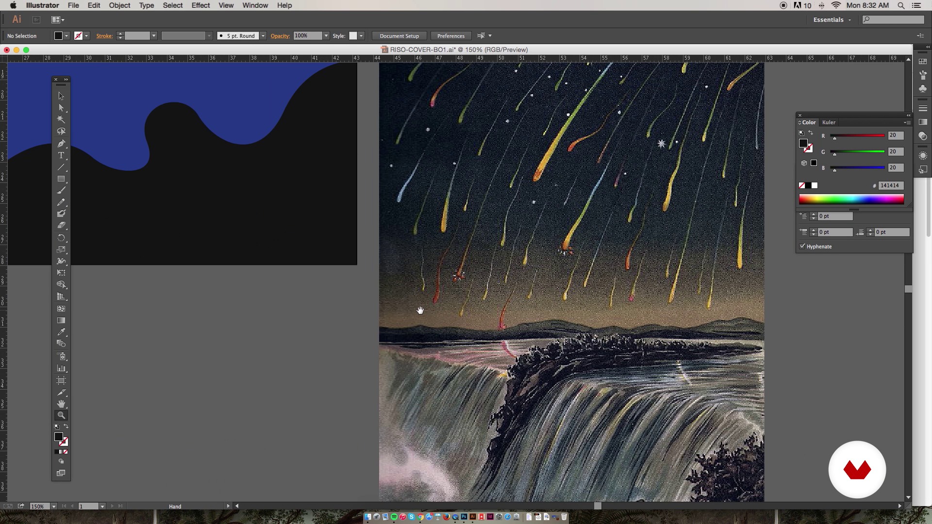Choose the Rectangle tool
Viewport: 932px width, 524px height.
click(61, 179)
